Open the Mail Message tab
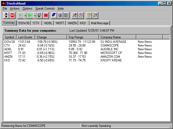Image resolution: width=173 pixels, height=129 pixels. point(100,23)
